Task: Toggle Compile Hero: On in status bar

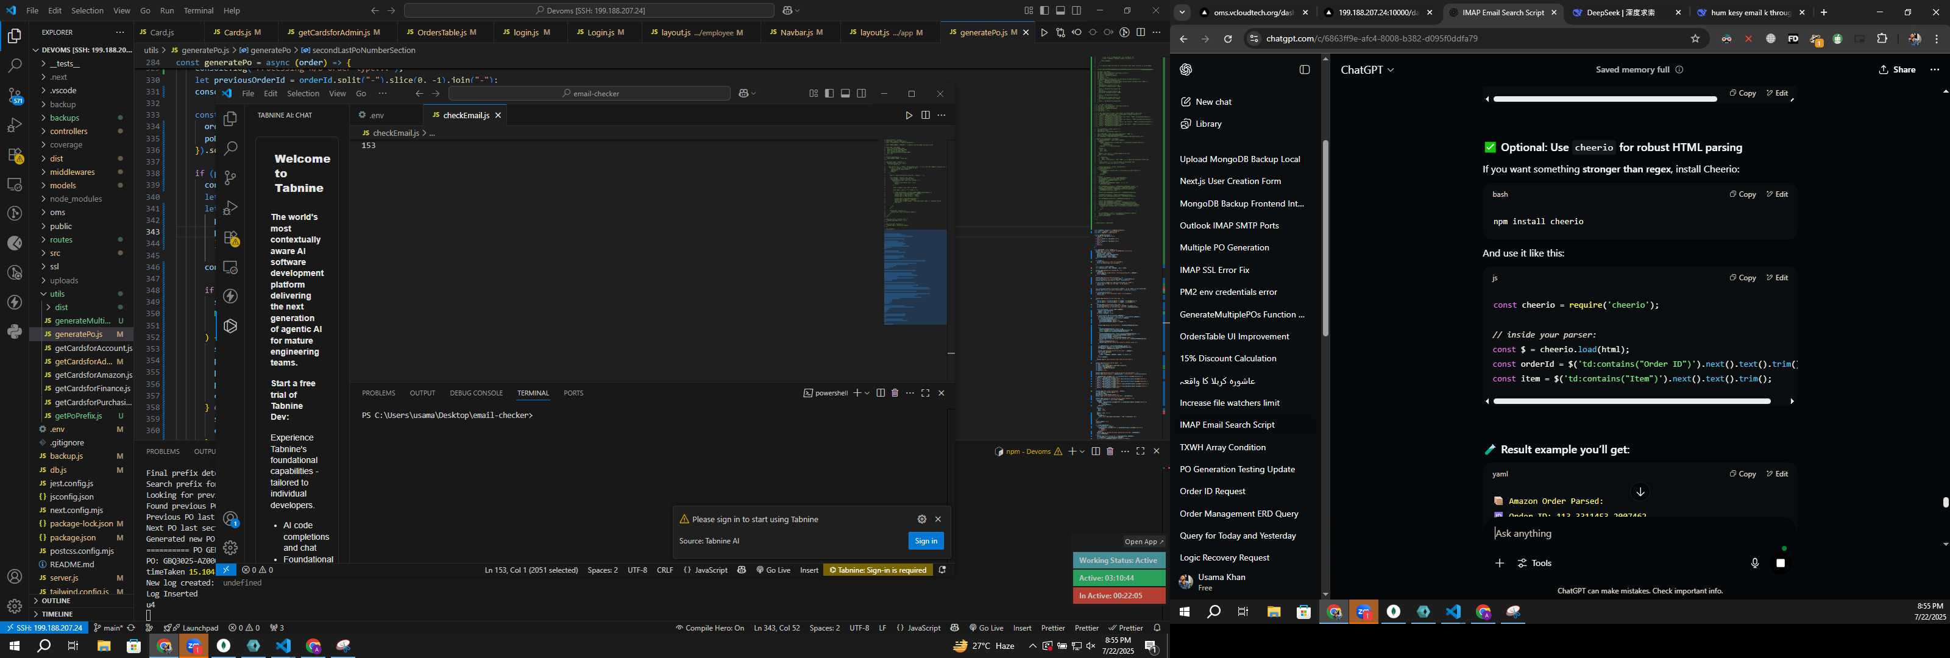Action: [709, 628]
